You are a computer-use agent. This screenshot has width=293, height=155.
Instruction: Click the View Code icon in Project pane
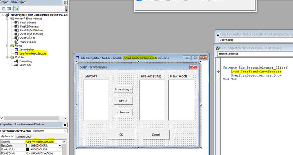coord(3,9)
